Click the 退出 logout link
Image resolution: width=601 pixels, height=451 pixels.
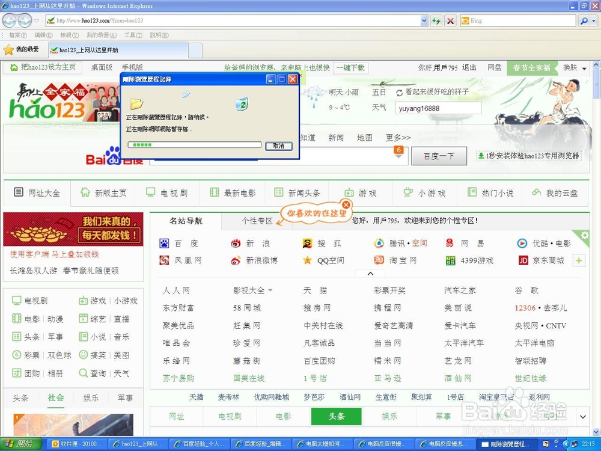469,68
